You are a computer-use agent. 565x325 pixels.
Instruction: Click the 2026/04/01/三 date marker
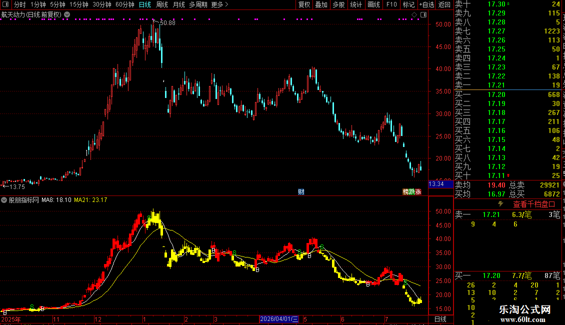point(279,319)
